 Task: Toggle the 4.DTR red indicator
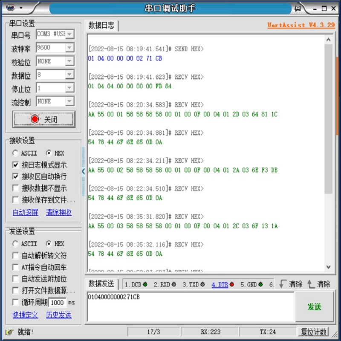(x=232, y=284)
